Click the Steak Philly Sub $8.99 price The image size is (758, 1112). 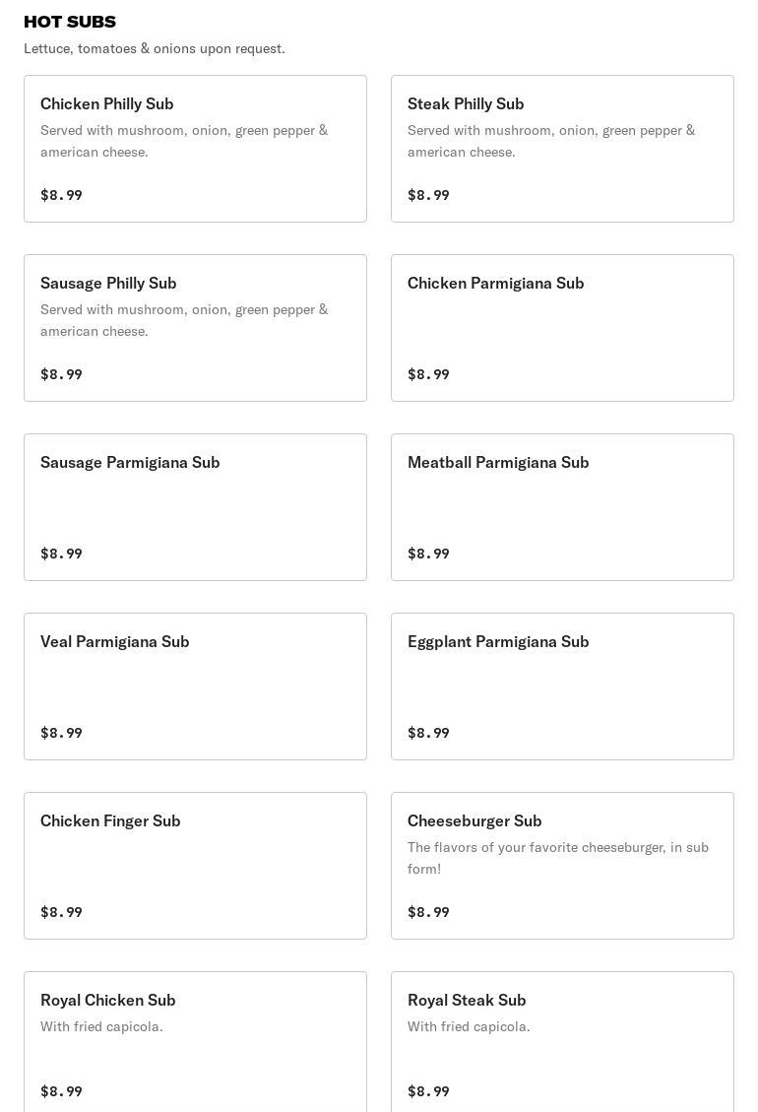pos(428,195)
